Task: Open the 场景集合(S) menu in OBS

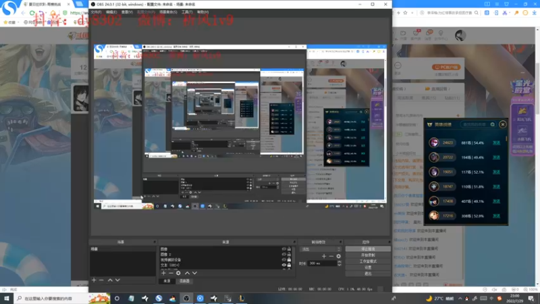Action: 168,12
